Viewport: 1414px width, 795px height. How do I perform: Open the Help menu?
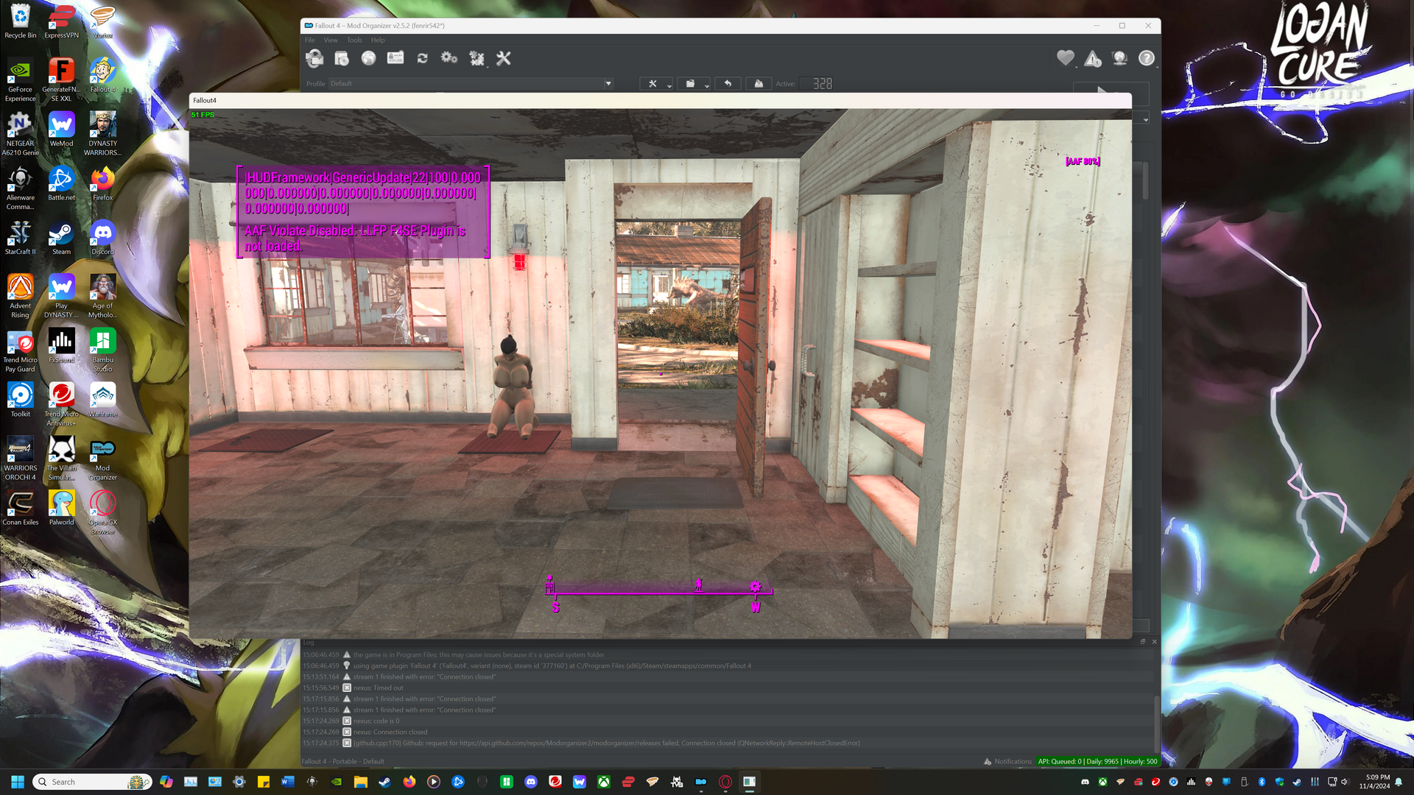[x=378, y=40]
